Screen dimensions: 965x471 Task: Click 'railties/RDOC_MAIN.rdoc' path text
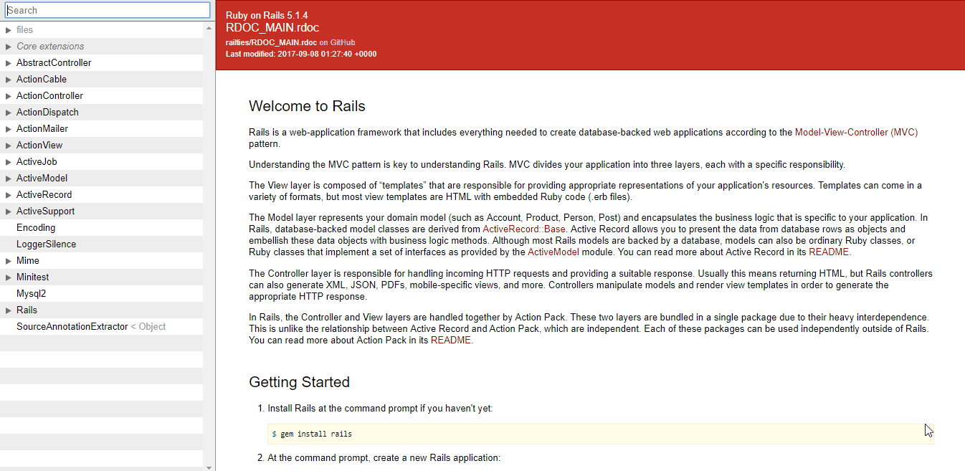pos(271,43)
